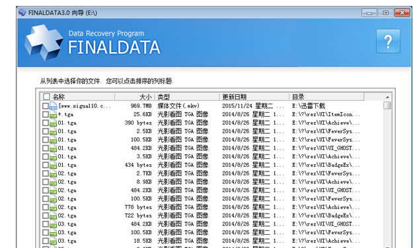Click file icon of 03.tga 18.5KB
The image size is (417, 248).
click(x=53, y=241)
